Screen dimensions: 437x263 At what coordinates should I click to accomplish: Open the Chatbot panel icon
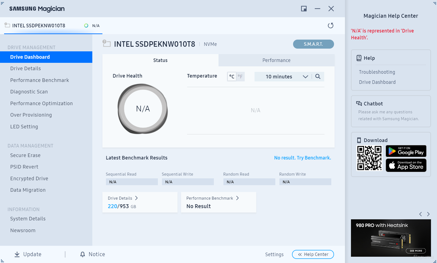(359, 104)
